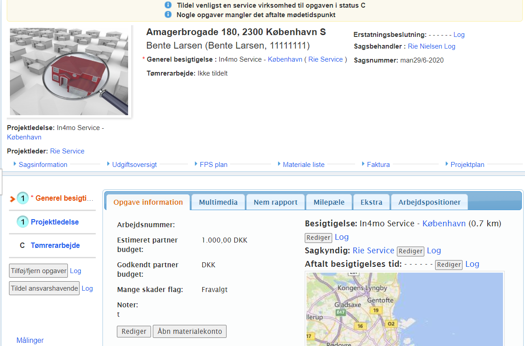Select the Milepæle tab

[x=329, y=202]
